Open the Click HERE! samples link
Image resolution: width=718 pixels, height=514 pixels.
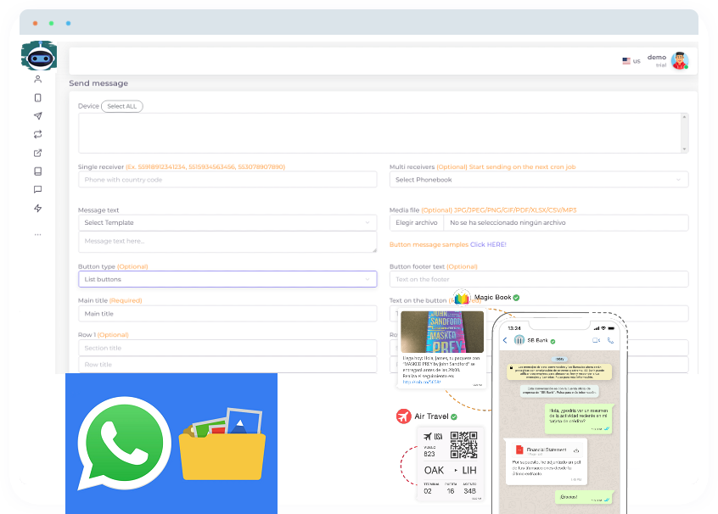click(488, 244)
